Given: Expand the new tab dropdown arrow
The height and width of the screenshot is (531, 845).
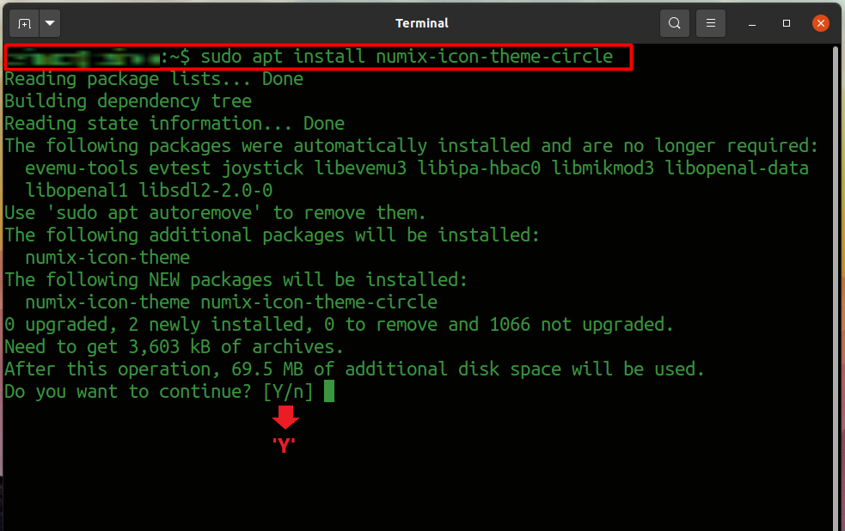Looking at the screenshot, I should coord(50,23).
